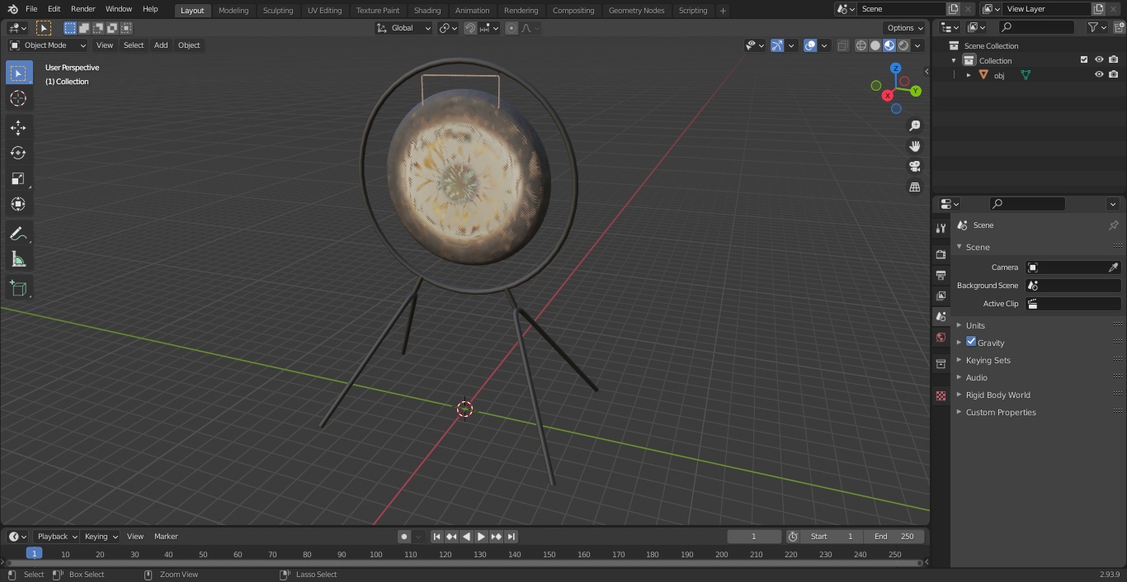The image size is (1127, 582).
Task: Toggle Collection exclude checkbox in outliner
Action: point(1084,59)
